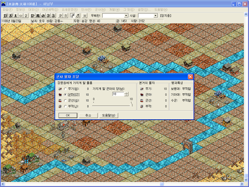249x187 pixels.
Task: Open the 개발(W) menu
Action: pyautogui.click(x=115, y=9)
